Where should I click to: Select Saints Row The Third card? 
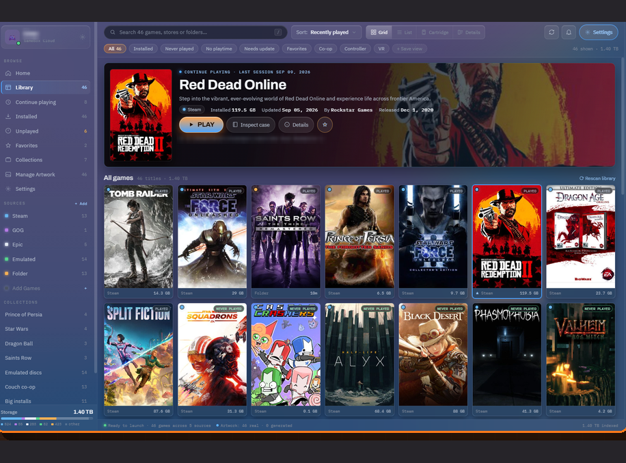[x=286, y=241]
